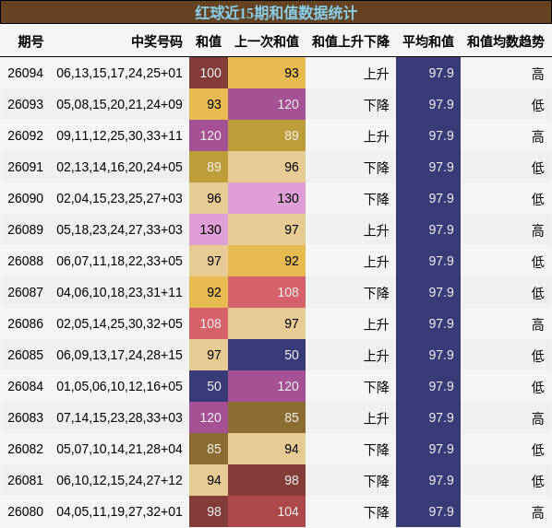The height and width of the screenshot is (528, 552).
Task: Click trend 低 in row 26082
Action: pos(538,450)
